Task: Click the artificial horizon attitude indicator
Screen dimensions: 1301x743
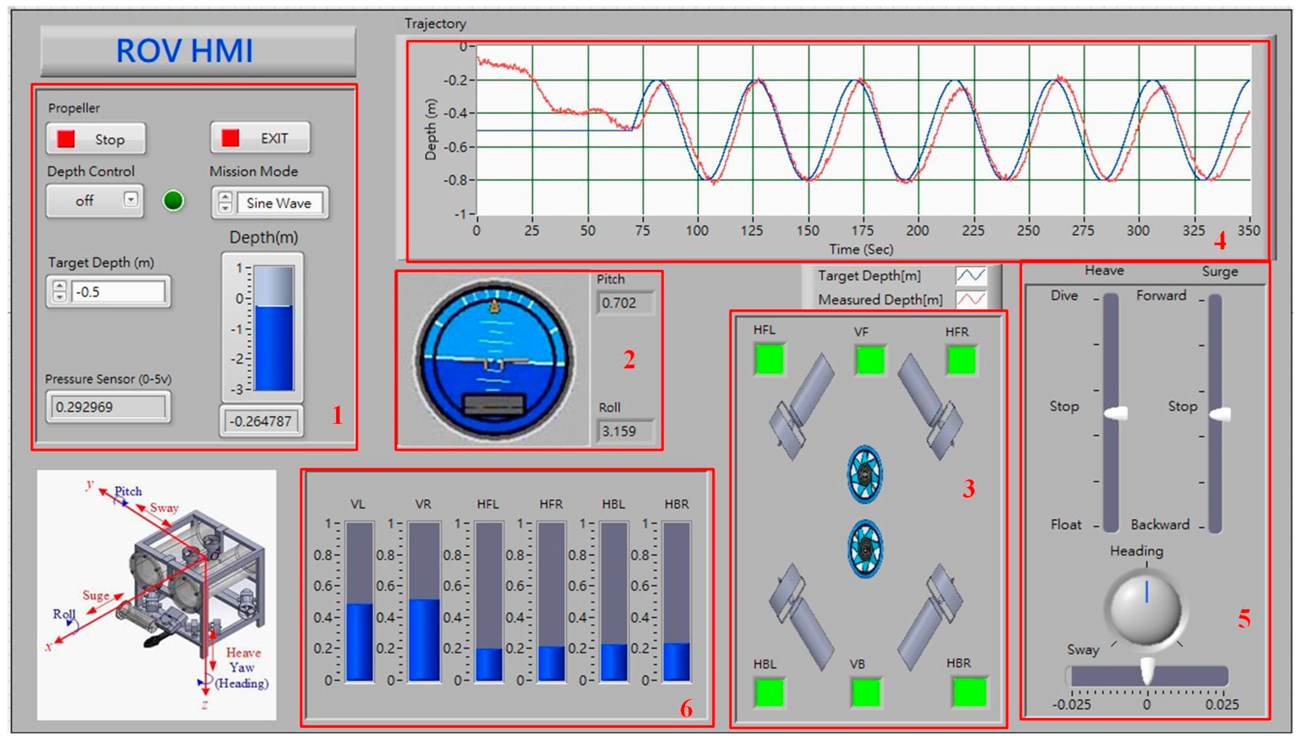Action: click(494, 358)
